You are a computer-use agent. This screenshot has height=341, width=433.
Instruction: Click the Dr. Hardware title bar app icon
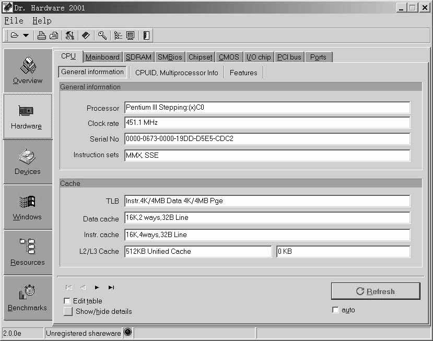click(x=7, y=7)
